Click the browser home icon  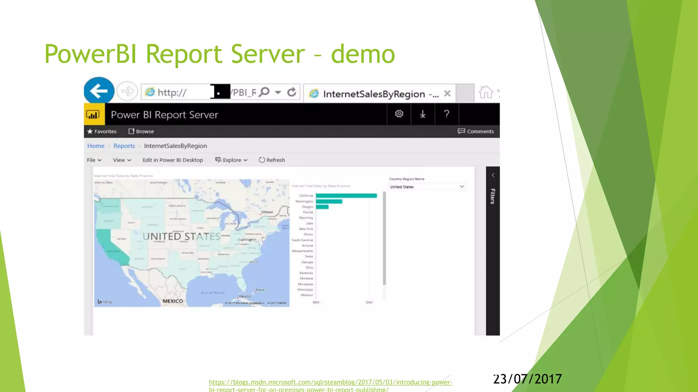(486, 92)
